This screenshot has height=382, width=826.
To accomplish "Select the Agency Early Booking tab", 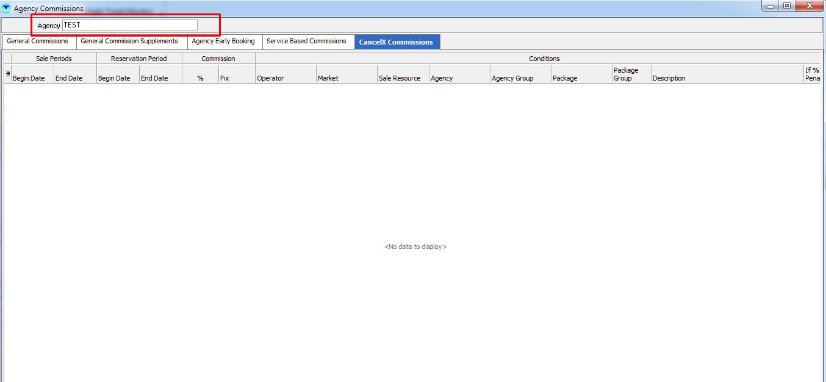I will (223, 41).
